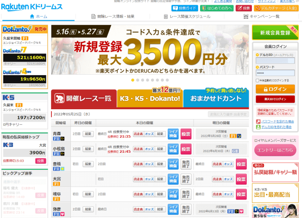This screenshot has height=218, width=302.
Task: Open パスワードを忘れた場合 link
Action: coord(277,122)
